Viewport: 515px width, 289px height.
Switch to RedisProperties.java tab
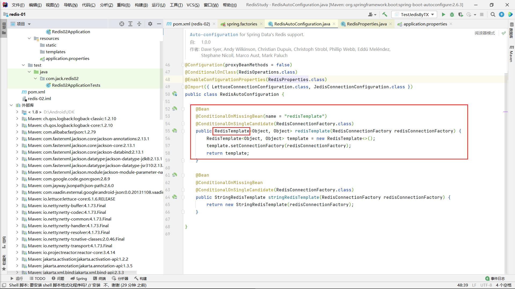click(x=366, y=24)
